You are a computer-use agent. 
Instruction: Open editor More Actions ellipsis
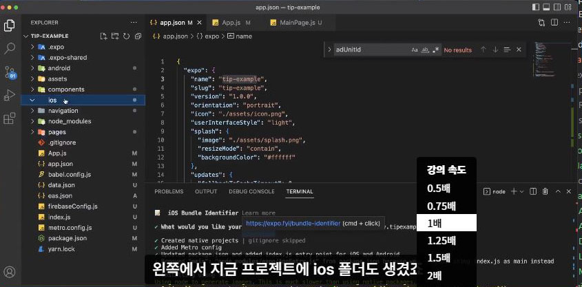point(568,23)
